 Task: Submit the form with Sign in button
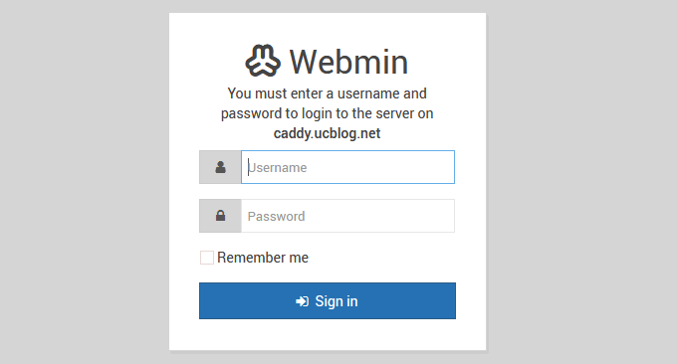click(328, 300)
